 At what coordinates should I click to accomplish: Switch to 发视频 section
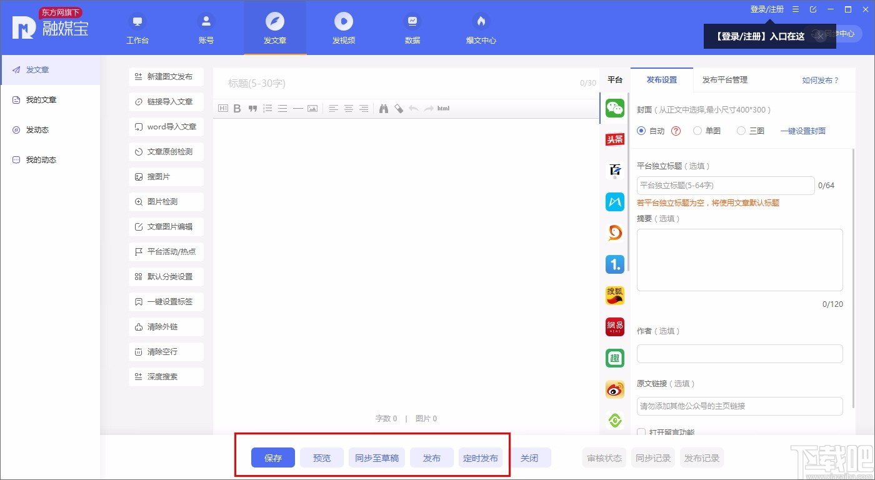343,28
